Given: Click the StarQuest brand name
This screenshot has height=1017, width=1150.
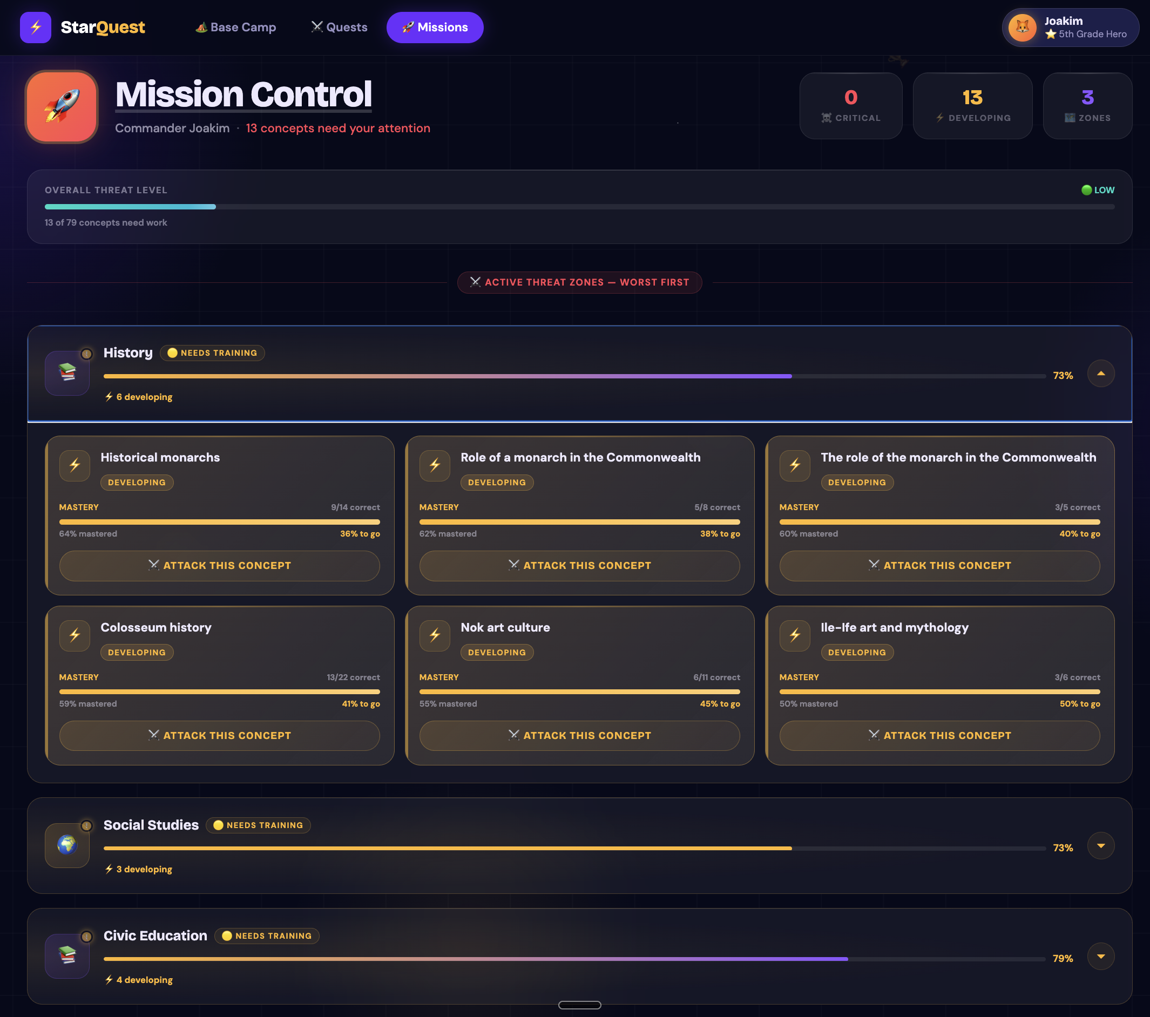Looking at the screenshot, I should pyautogui.click(x=103, y=27).
